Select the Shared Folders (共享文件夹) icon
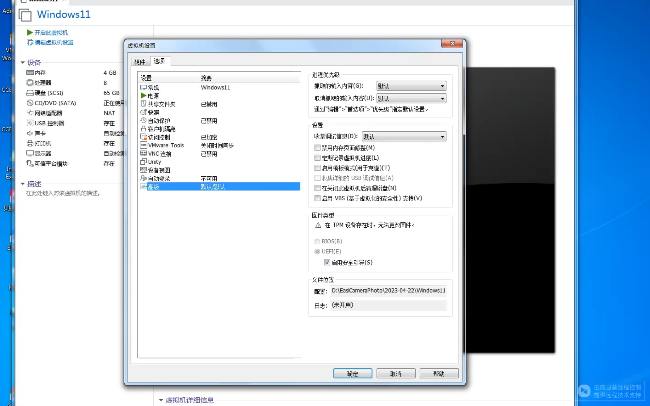This screenshot has height=406, width=650. point(143,104)
